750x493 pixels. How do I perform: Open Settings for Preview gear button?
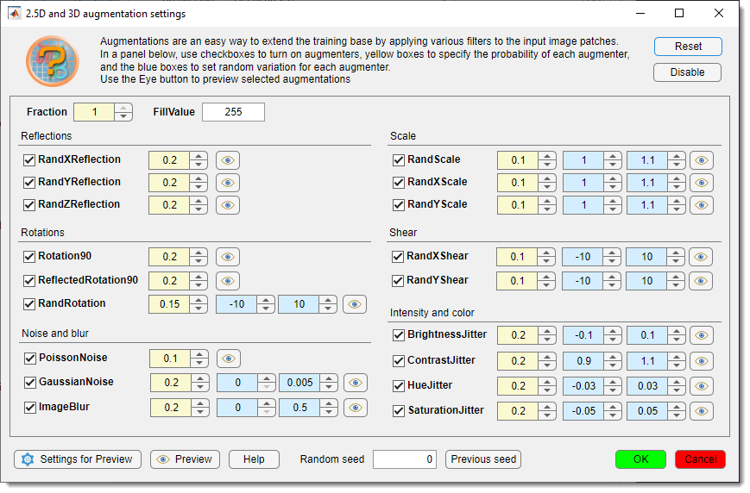[79, 459]
